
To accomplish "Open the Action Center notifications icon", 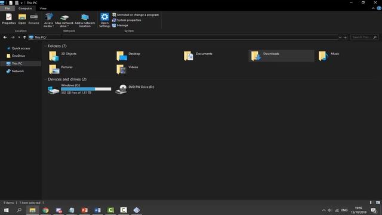I will pos(374,210).
